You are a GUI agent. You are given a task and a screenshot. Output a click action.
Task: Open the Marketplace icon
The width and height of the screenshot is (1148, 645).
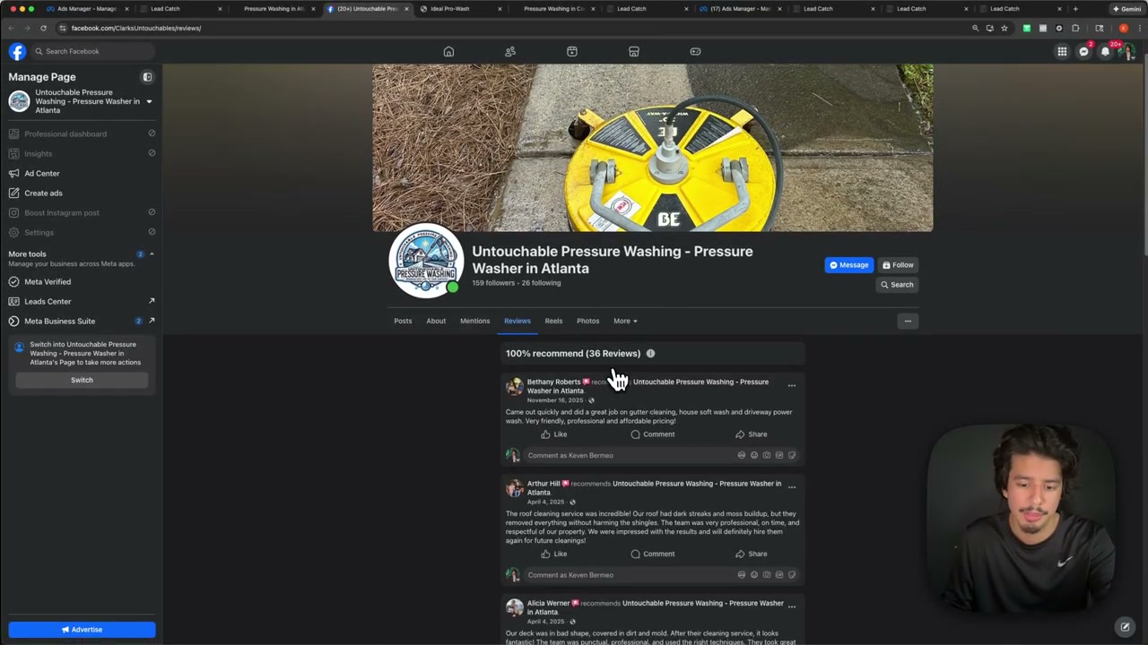[x=634, y=51]
